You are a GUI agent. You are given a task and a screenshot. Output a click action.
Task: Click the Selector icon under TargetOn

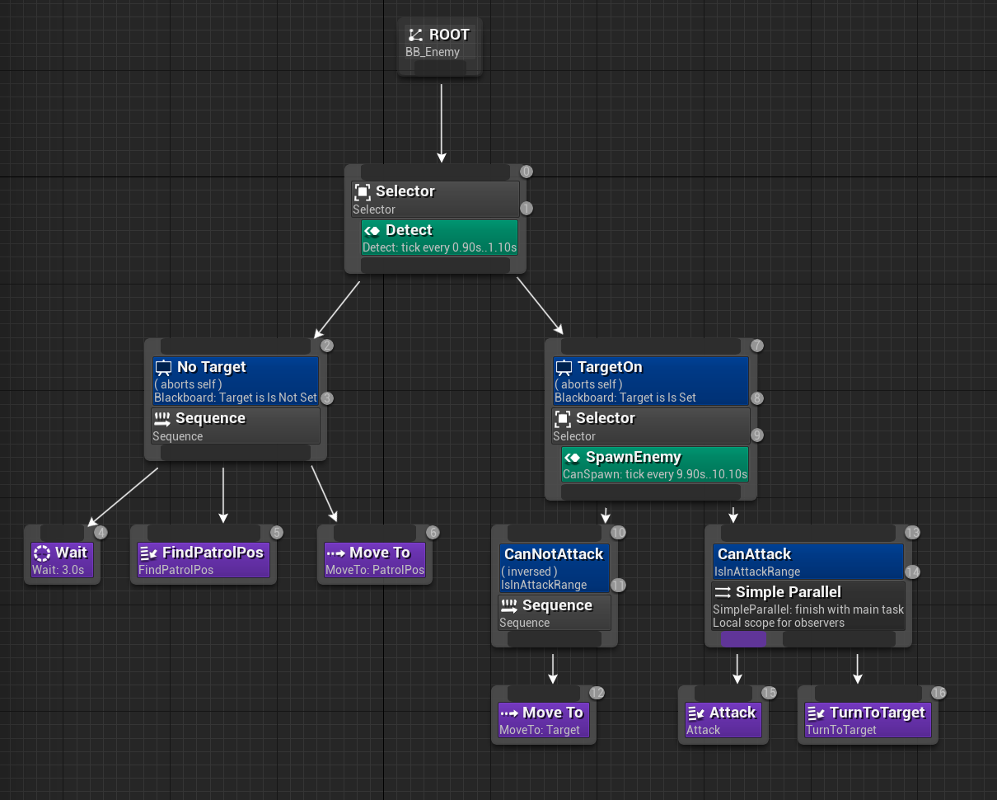[x=563, y=419]
